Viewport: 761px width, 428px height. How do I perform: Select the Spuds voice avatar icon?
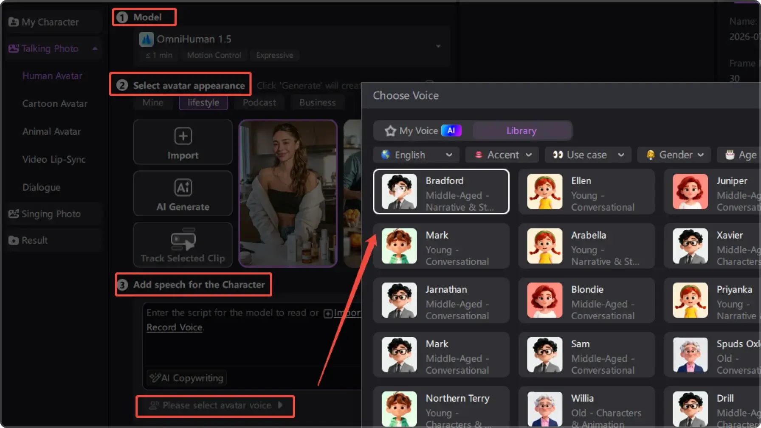pos(690,355)
